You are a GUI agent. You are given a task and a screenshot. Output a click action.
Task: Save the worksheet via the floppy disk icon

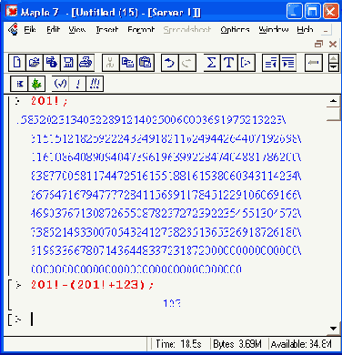tap(68, 63)
